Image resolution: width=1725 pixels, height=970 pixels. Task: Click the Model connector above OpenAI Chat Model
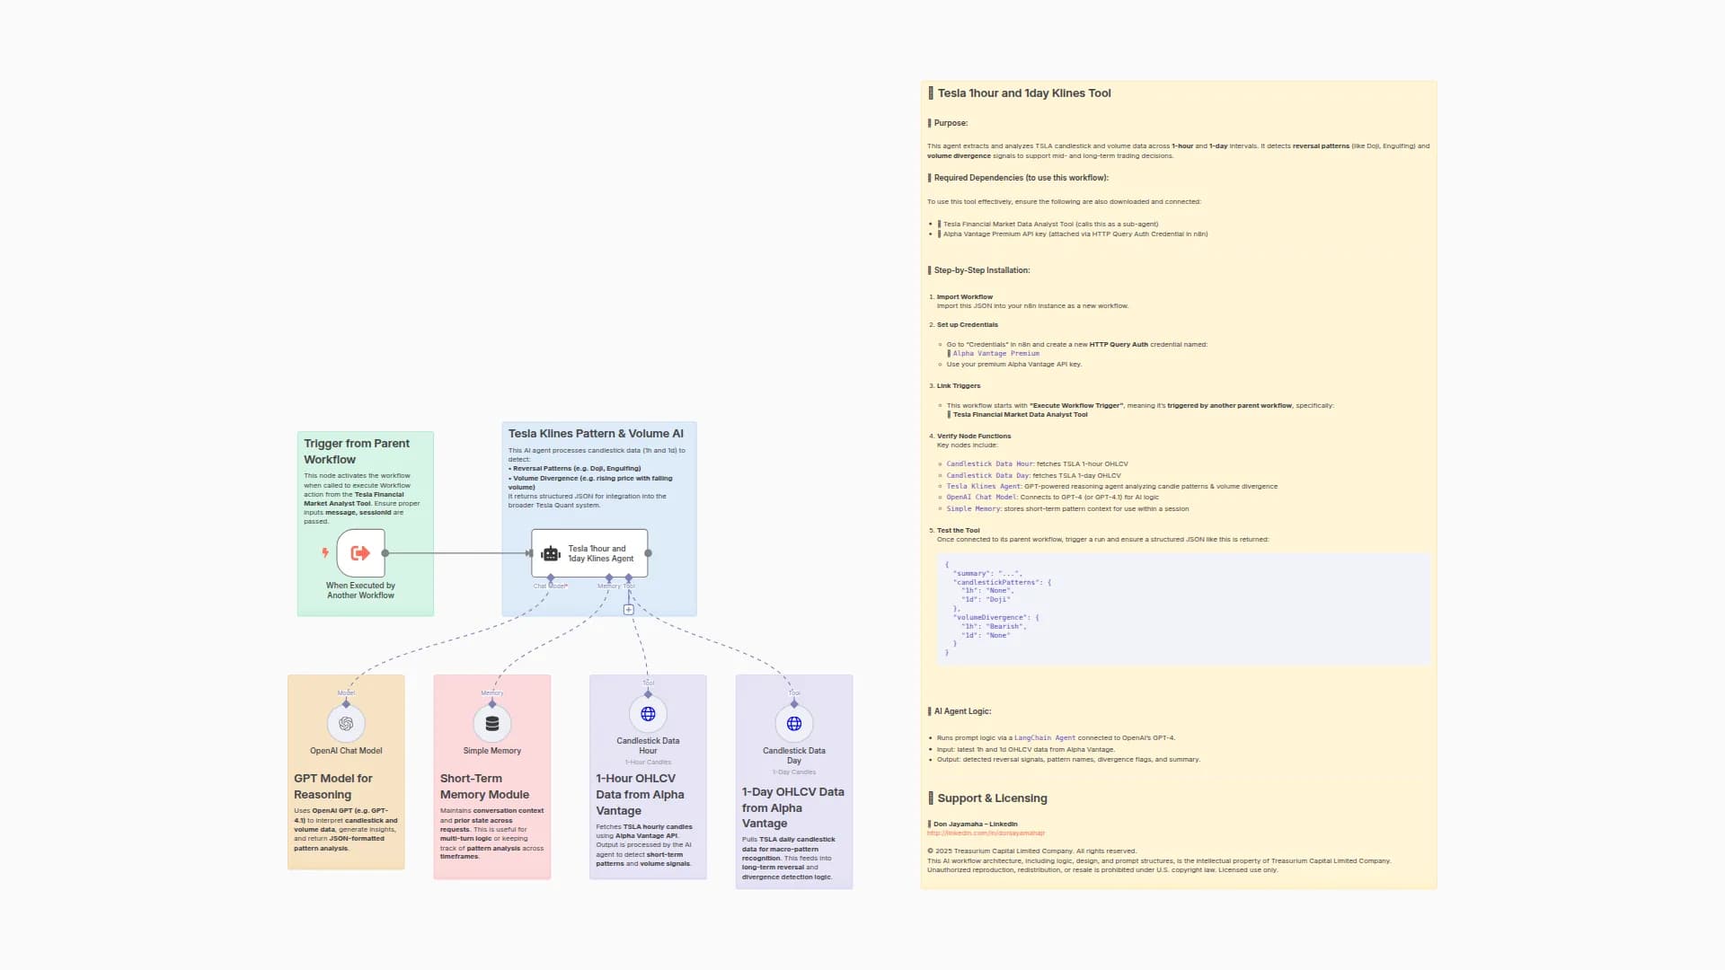346,703
